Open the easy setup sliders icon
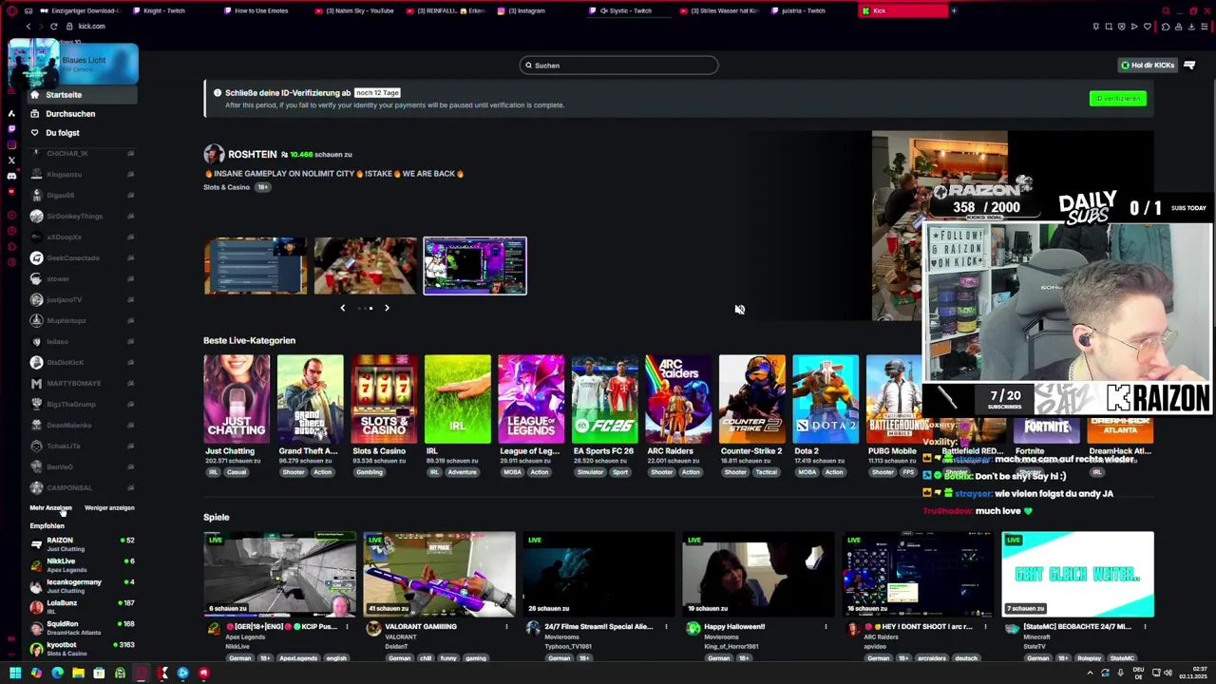This screenshot has height=684, width=1216. click(1205, 27)
